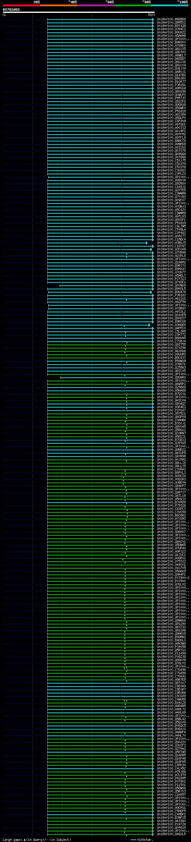191x842 pixels.
Task: Click the UniRef100_Q9ZT55 label
Action: click(x=171, y=344)
